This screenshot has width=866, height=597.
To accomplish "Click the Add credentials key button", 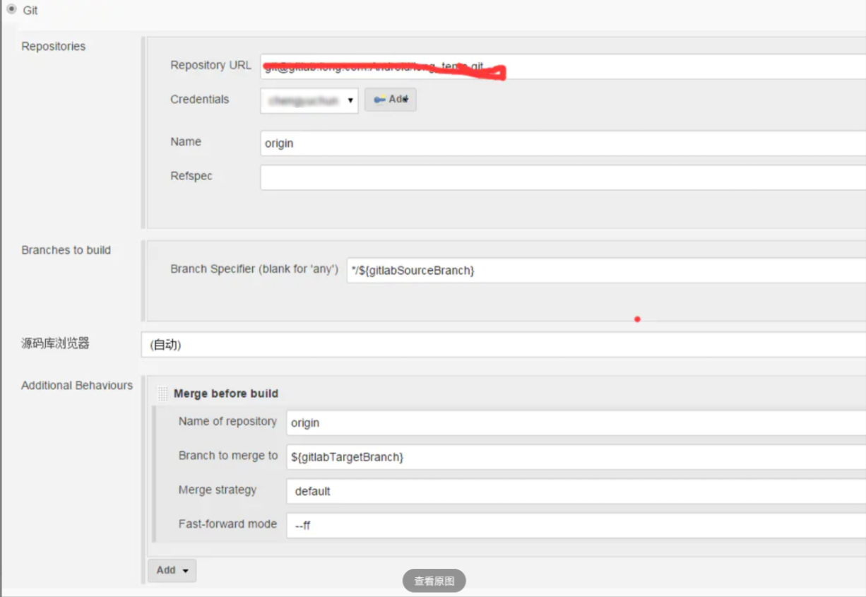I will [x=391, y=100].
